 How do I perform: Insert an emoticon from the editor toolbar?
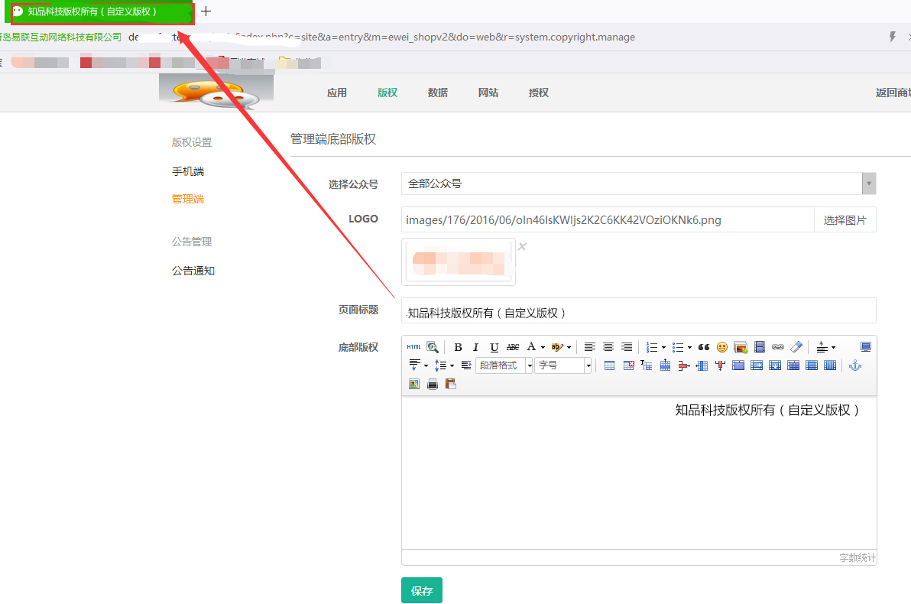(721, 347)
